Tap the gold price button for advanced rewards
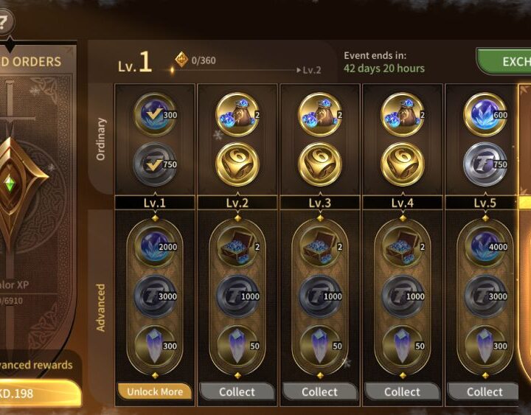531x415 pixels. (x=39, y=393)
